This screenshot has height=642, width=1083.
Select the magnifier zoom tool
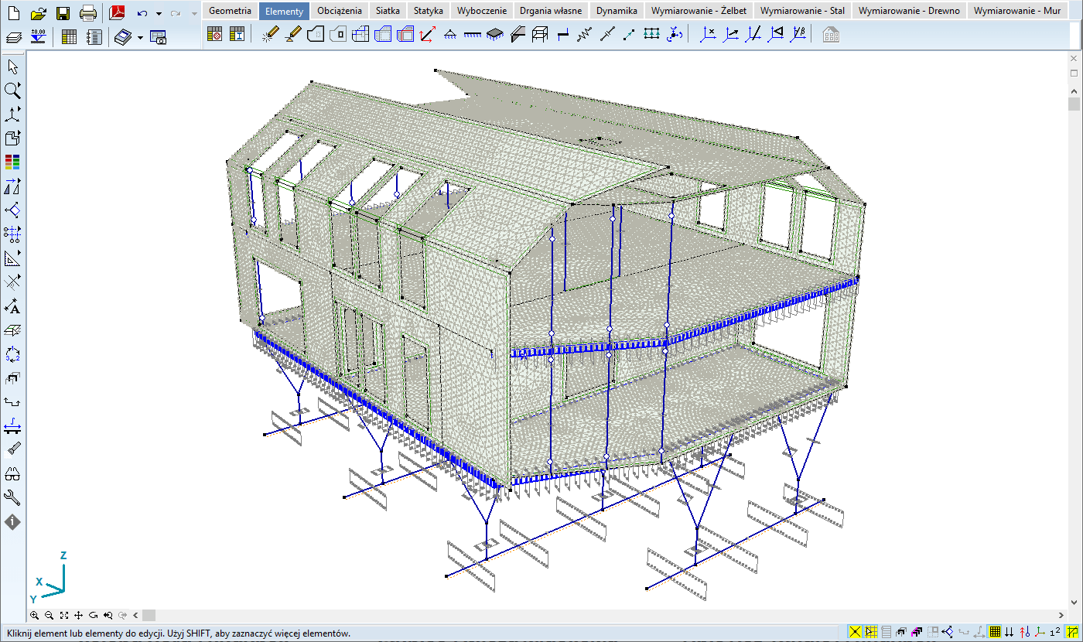(x=12, y=90)
